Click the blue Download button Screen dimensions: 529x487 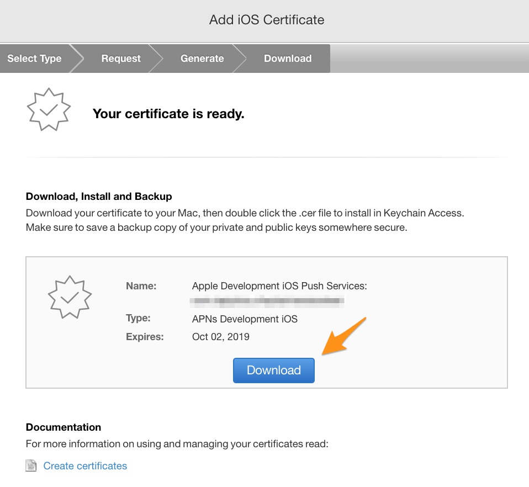(273, 370)
